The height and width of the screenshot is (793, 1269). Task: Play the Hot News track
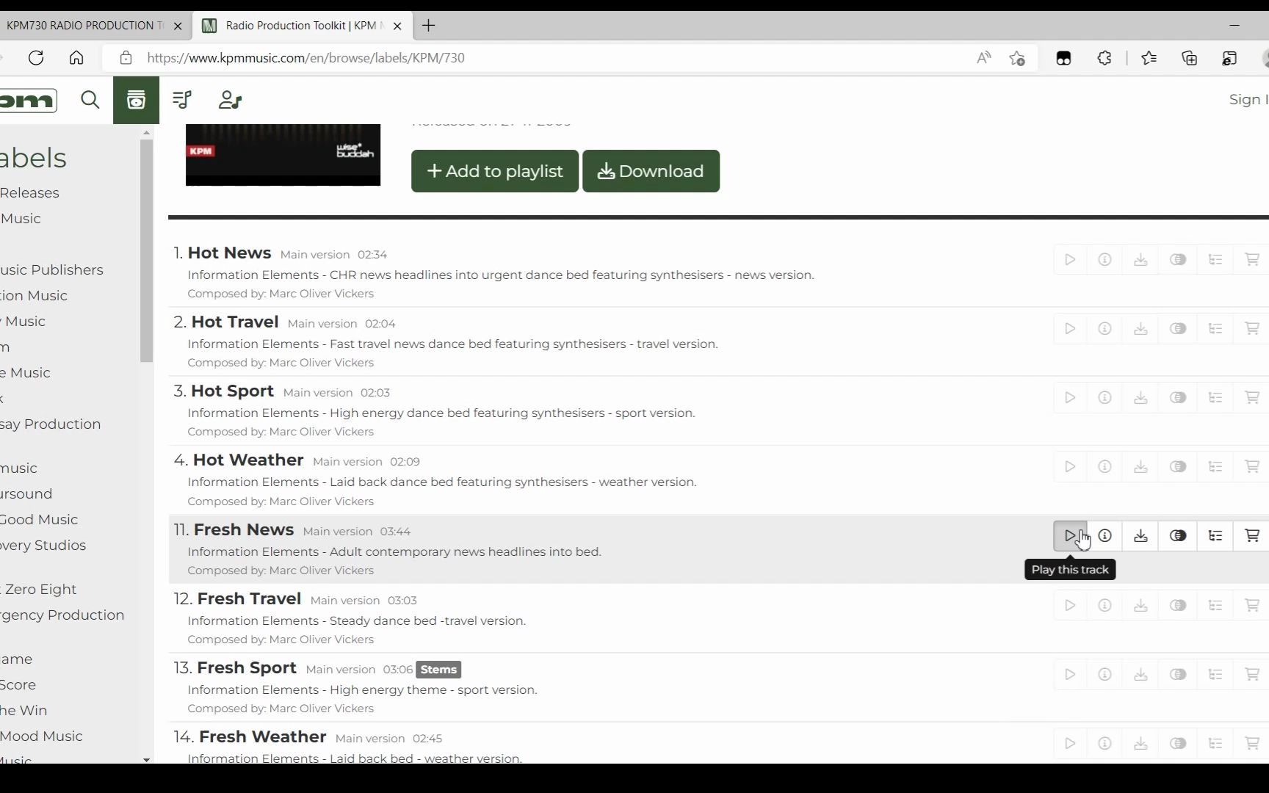(1070, 259)
